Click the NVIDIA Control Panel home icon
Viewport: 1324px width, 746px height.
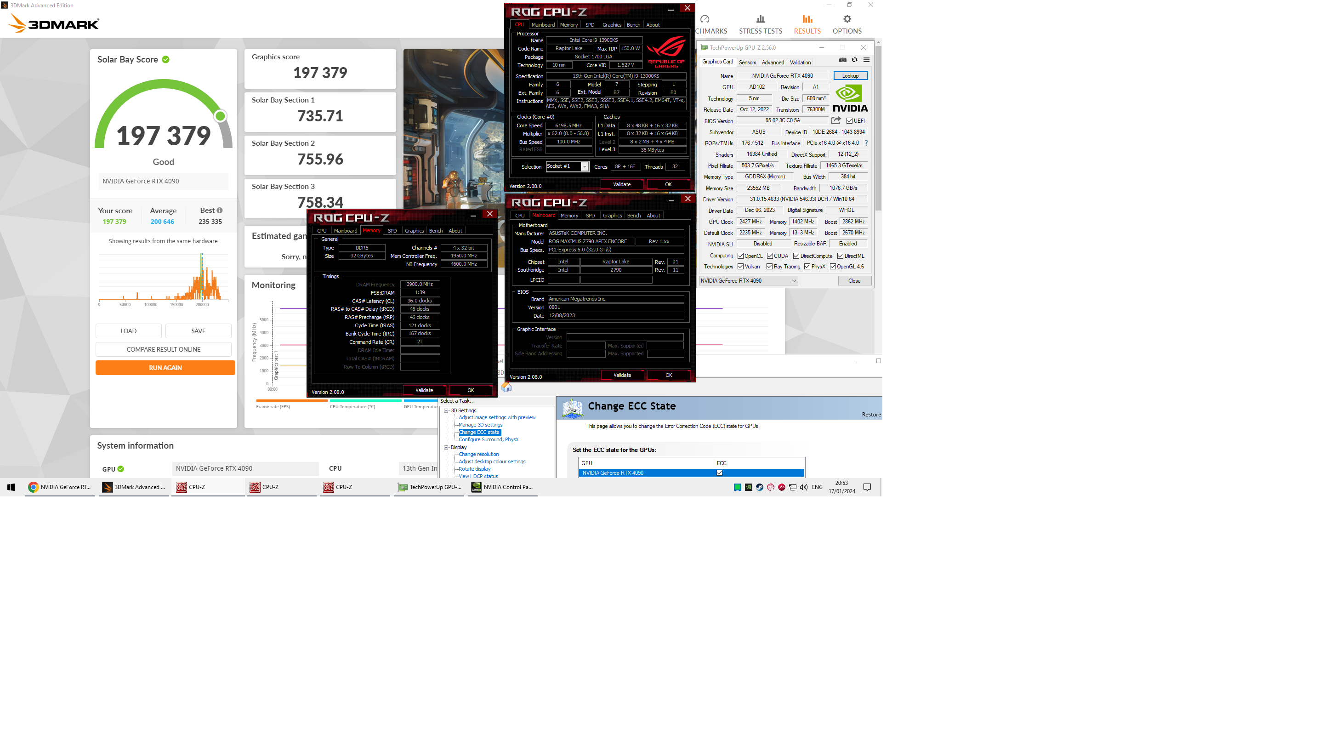coord(506,387)
